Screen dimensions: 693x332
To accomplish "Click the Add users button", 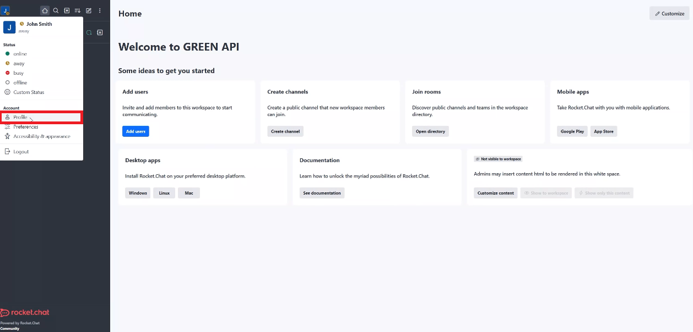I will (x=136, y=131).
